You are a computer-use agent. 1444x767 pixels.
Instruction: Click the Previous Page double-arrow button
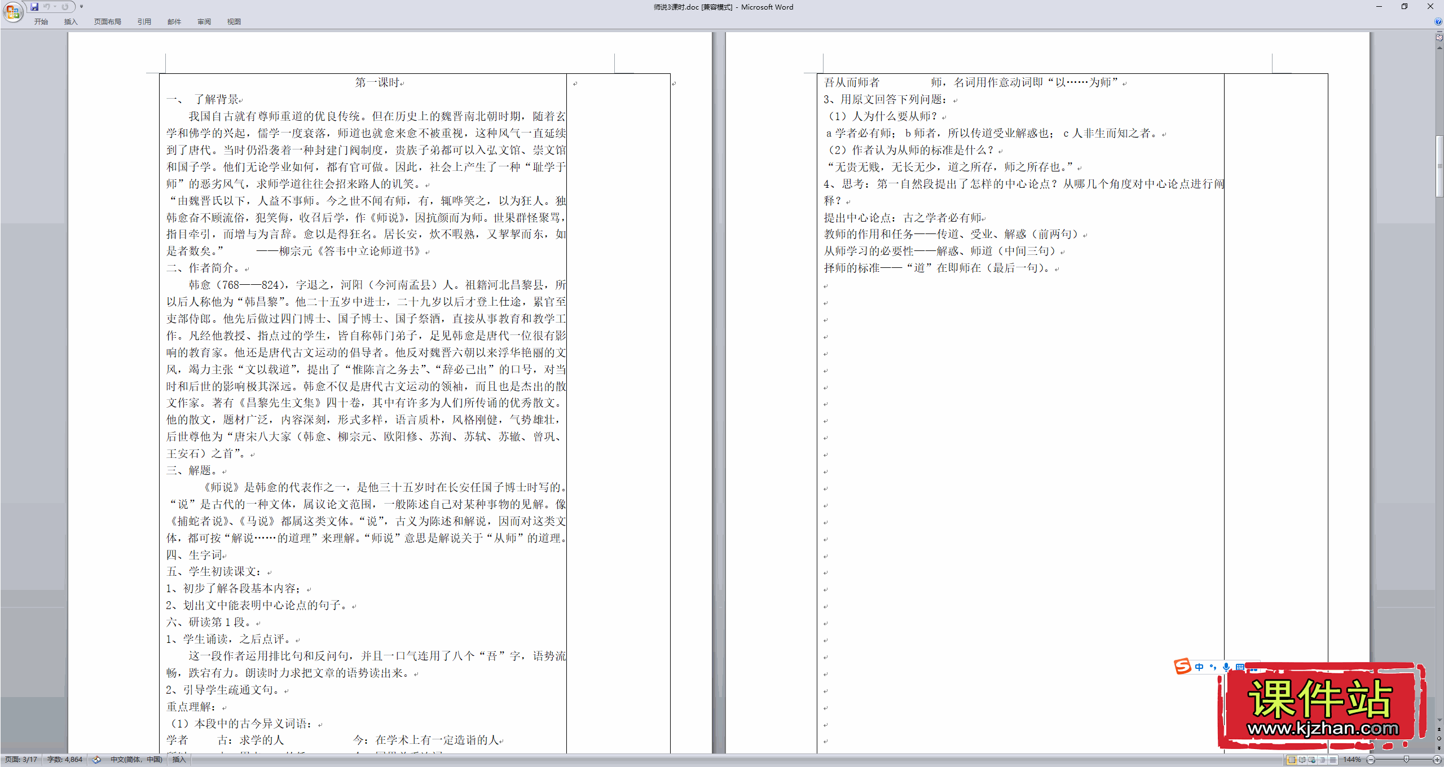pos(1439,729)
